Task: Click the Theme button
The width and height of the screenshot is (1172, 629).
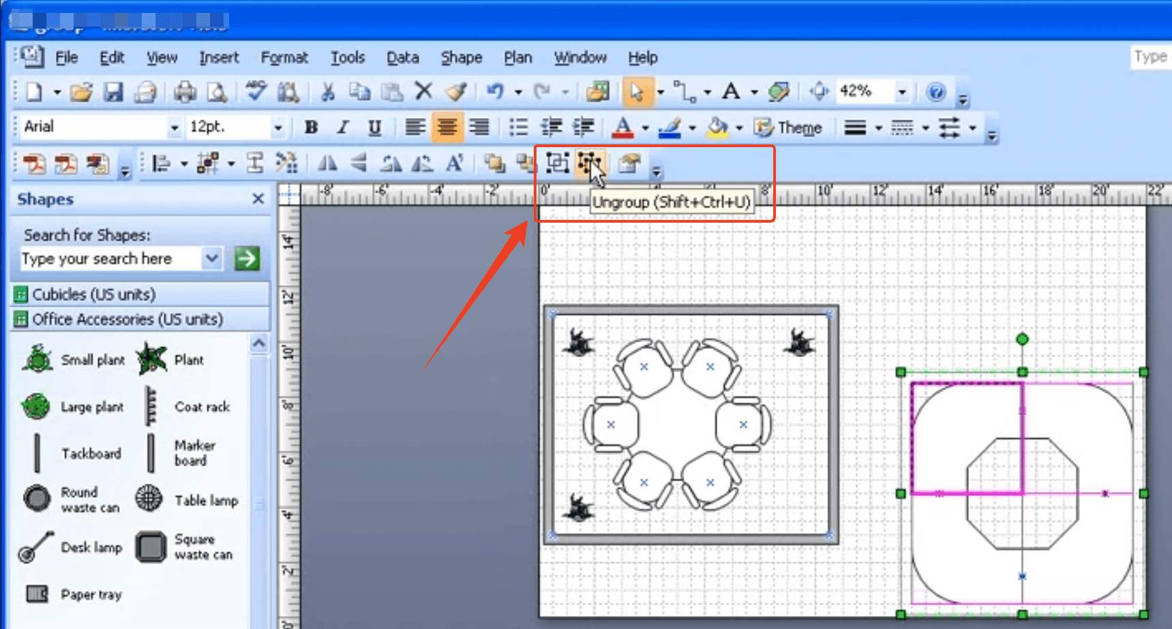Action: pyautogui.click(x=788, y=127)
